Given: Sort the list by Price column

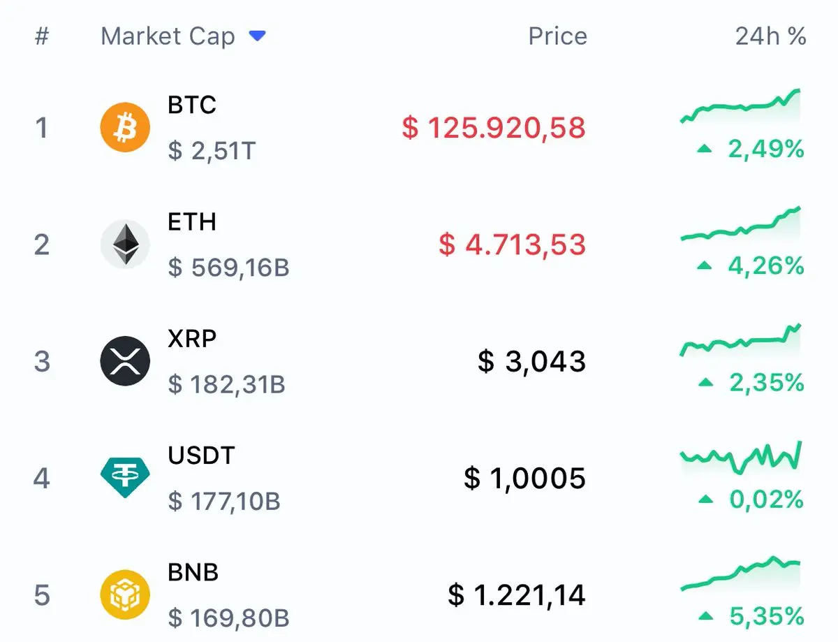Looking at the screenshot, I should (557, 36).
